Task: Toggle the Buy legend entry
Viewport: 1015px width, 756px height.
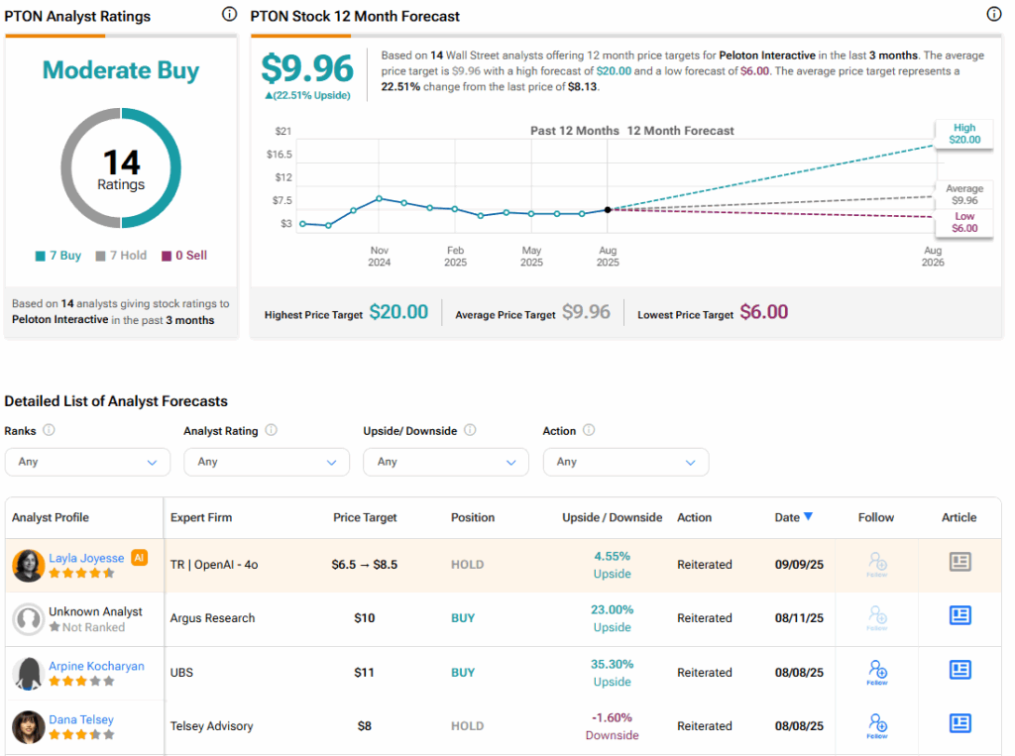Action: tap(58, 256)
